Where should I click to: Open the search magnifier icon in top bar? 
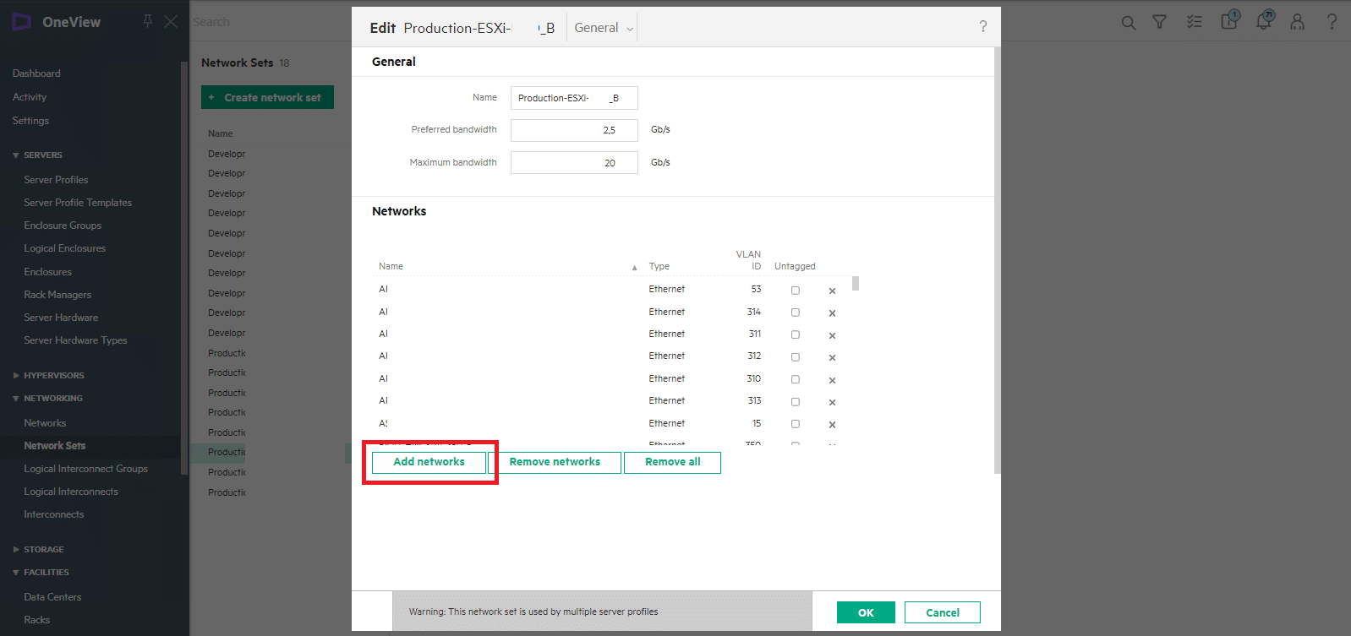(1129, 23)
